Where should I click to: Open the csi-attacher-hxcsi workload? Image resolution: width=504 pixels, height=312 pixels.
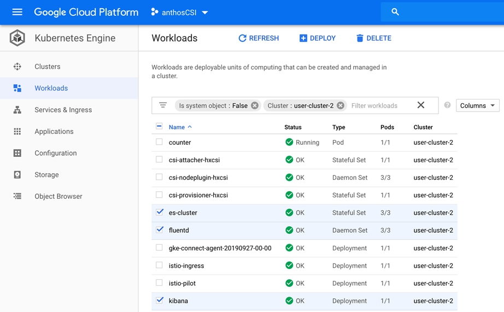(x=194, y=160)
